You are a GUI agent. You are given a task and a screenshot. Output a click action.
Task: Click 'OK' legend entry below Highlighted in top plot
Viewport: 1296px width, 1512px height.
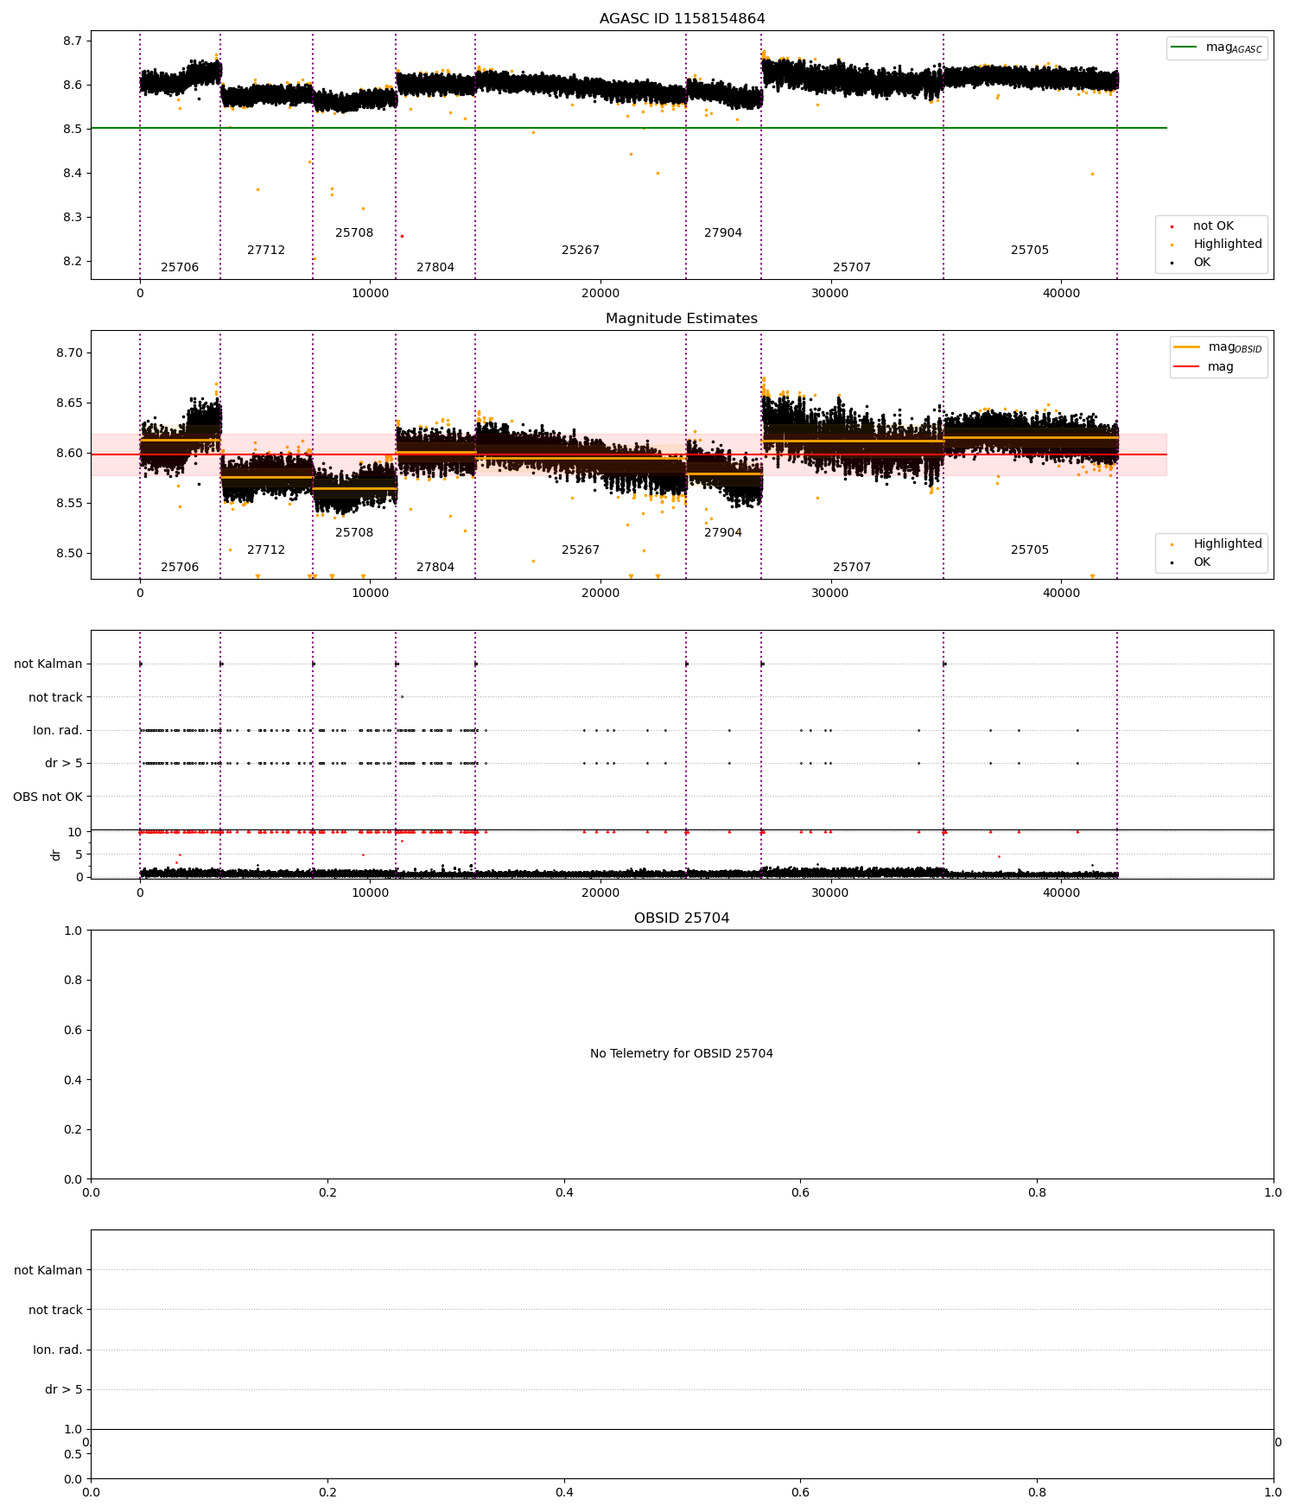1201,263
